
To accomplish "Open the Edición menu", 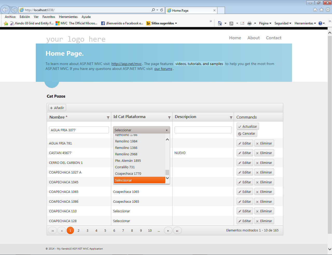I will (25, 17).
